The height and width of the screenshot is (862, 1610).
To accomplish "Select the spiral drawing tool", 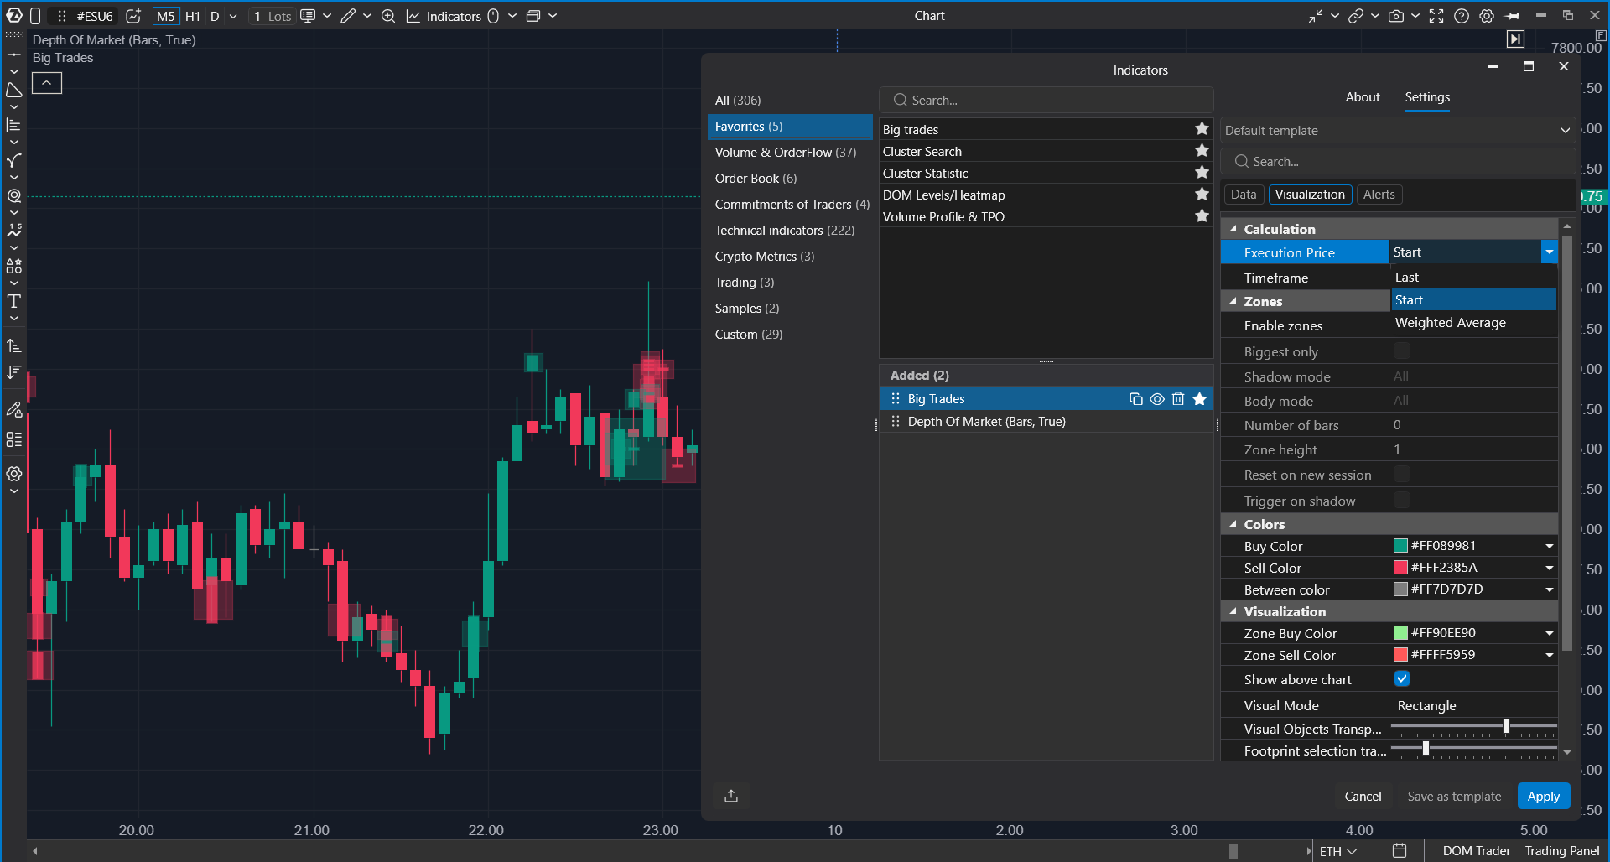I will click(14, 195).
